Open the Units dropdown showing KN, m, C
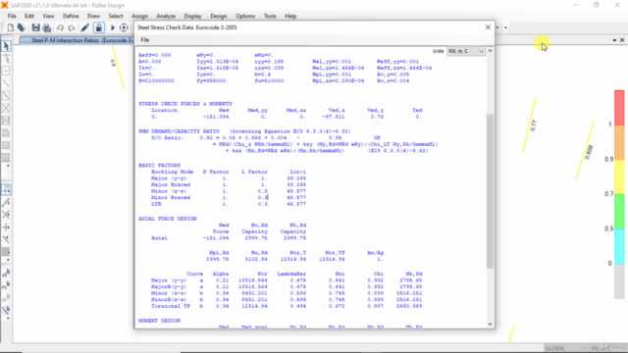 coord(466,51)
